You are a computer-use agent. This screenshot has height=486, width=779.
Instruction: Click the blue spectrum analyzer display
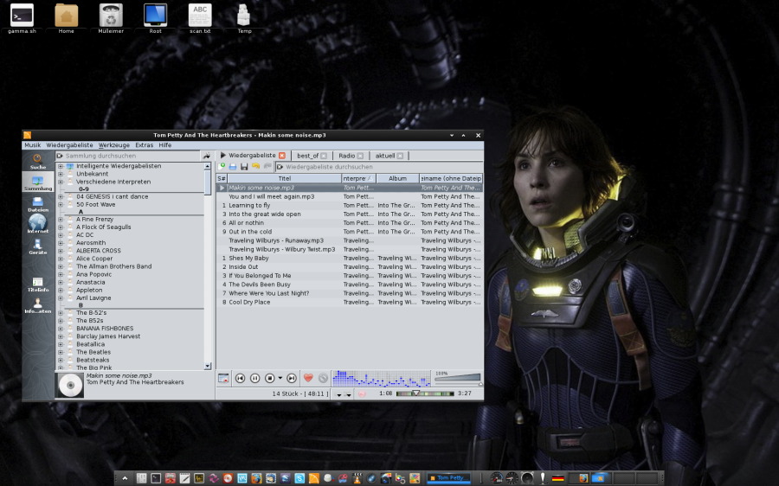coord(381,378)
